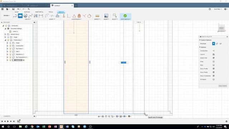Click the Insert image icon

tap(106, 16)
